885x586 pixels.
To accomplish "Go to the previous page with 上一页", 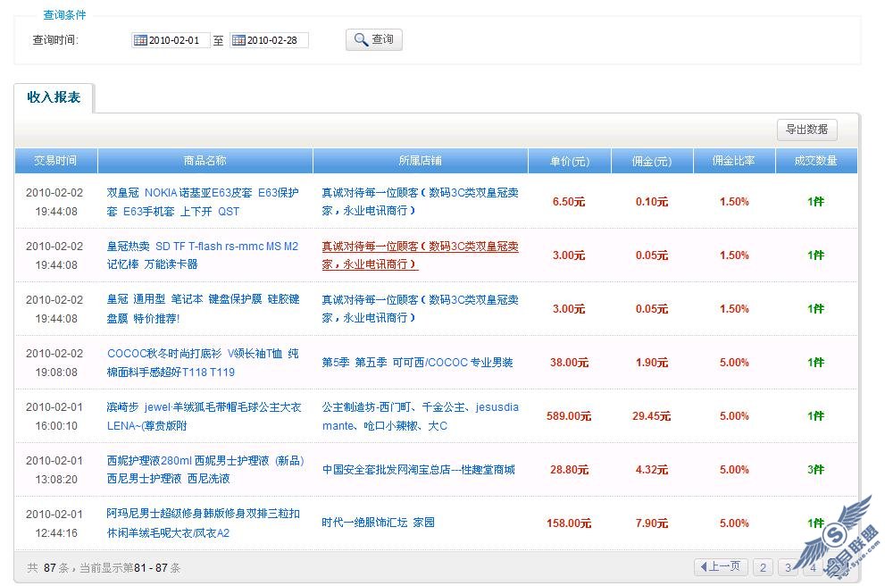I will click(721, 566).
